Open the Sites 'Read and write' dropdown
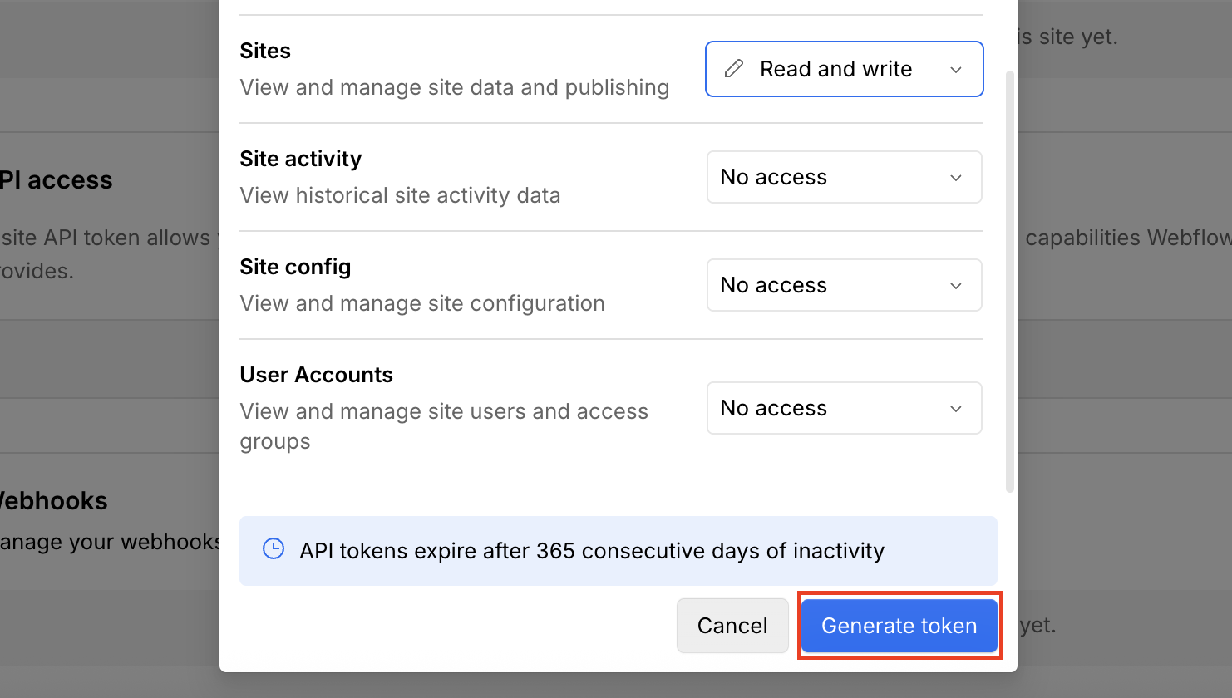The height and width of the screenshot is (698, 1232). point(844,69)
